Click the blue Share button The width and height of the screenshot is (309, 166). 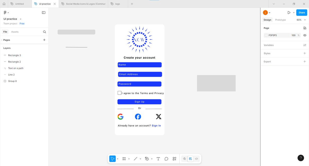pyautogui.click(x=302, y=13)
